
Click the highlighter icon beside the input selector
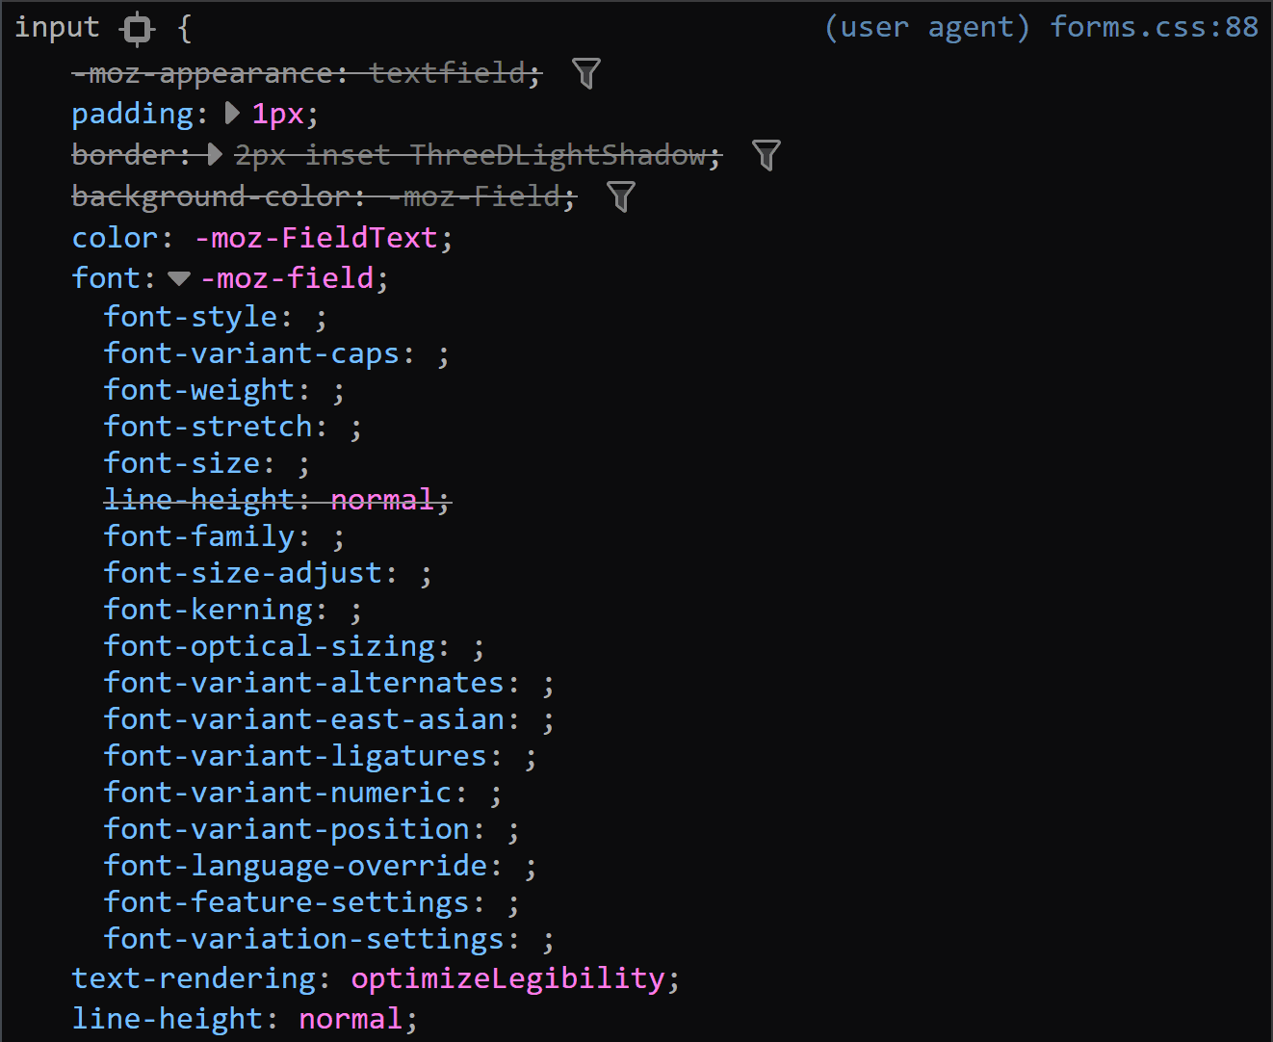(x=136, y=28)
